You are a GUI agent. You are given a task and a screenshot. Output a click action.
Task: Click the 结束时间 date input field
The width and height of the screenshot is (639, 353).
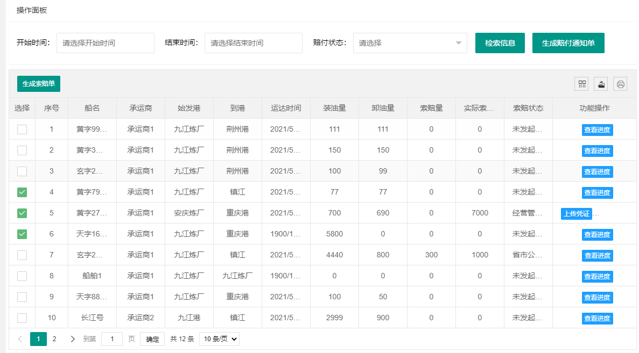click(254, 43)
